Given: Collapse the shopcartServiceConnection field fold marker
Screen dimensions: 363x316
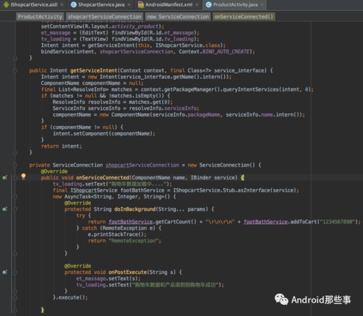Looking at the screenshot, I should (15, 165).
